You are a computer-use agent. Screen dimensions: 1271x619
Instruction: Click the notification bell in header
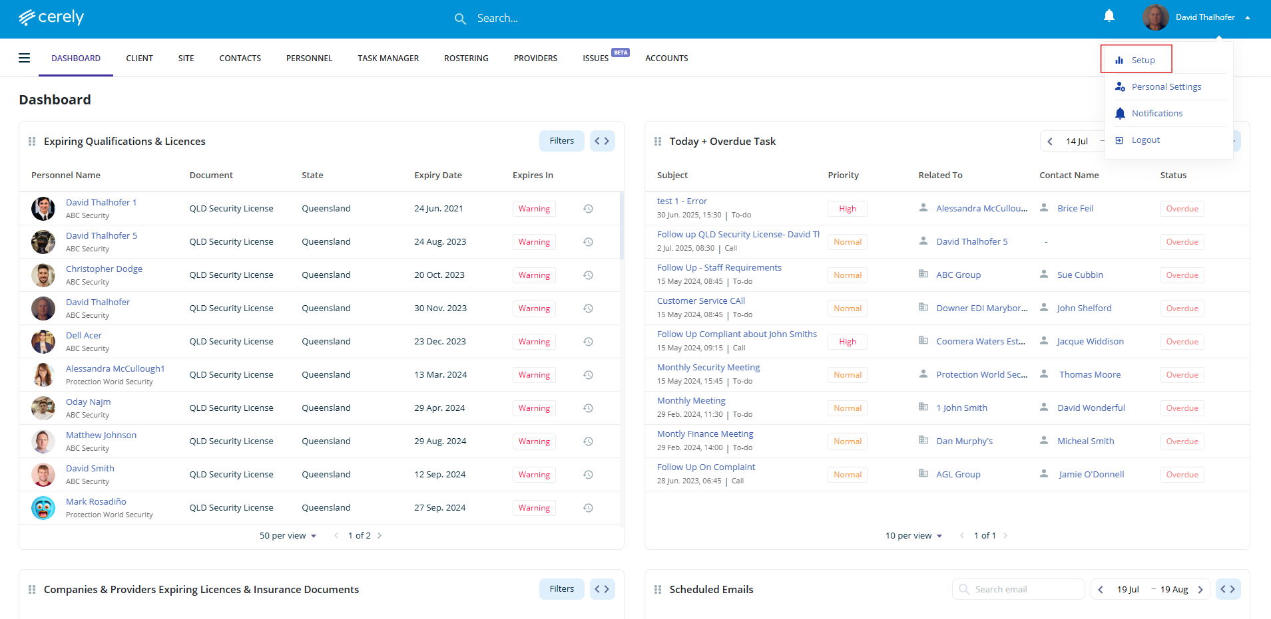[x=1109, y=16]
